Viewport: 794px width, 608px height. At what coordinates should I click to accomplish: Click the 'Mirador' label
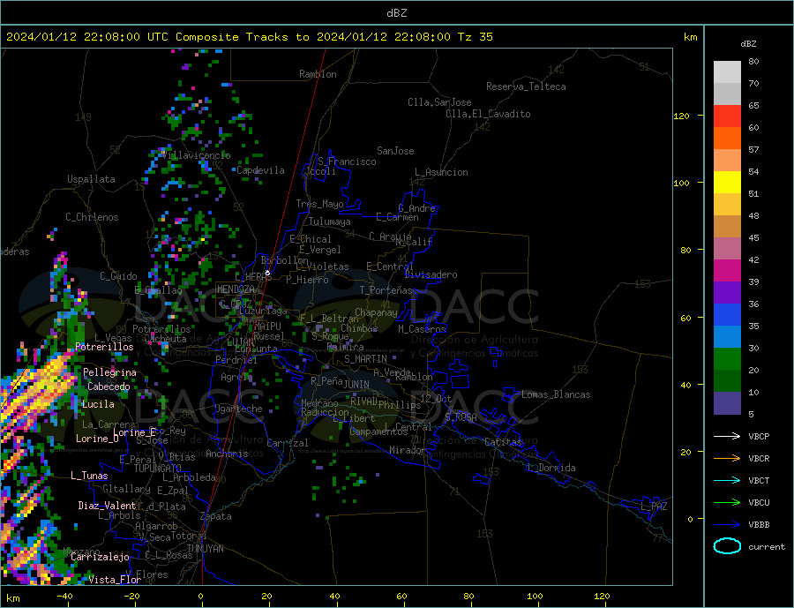pyautogui.click(x=408, y=450)
